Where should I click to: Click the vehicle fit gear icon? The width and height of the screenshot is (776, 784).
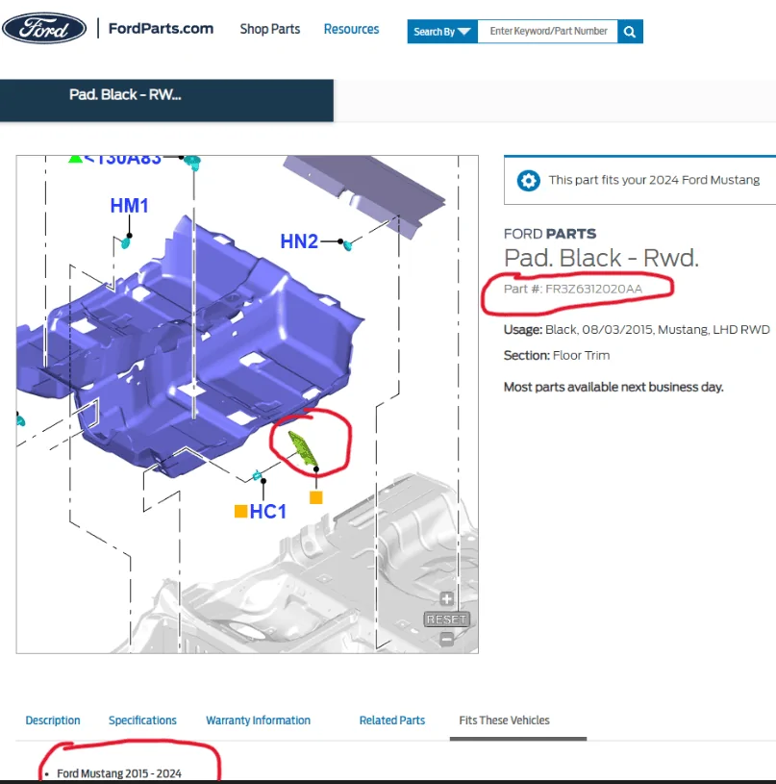tap(528, 181)
